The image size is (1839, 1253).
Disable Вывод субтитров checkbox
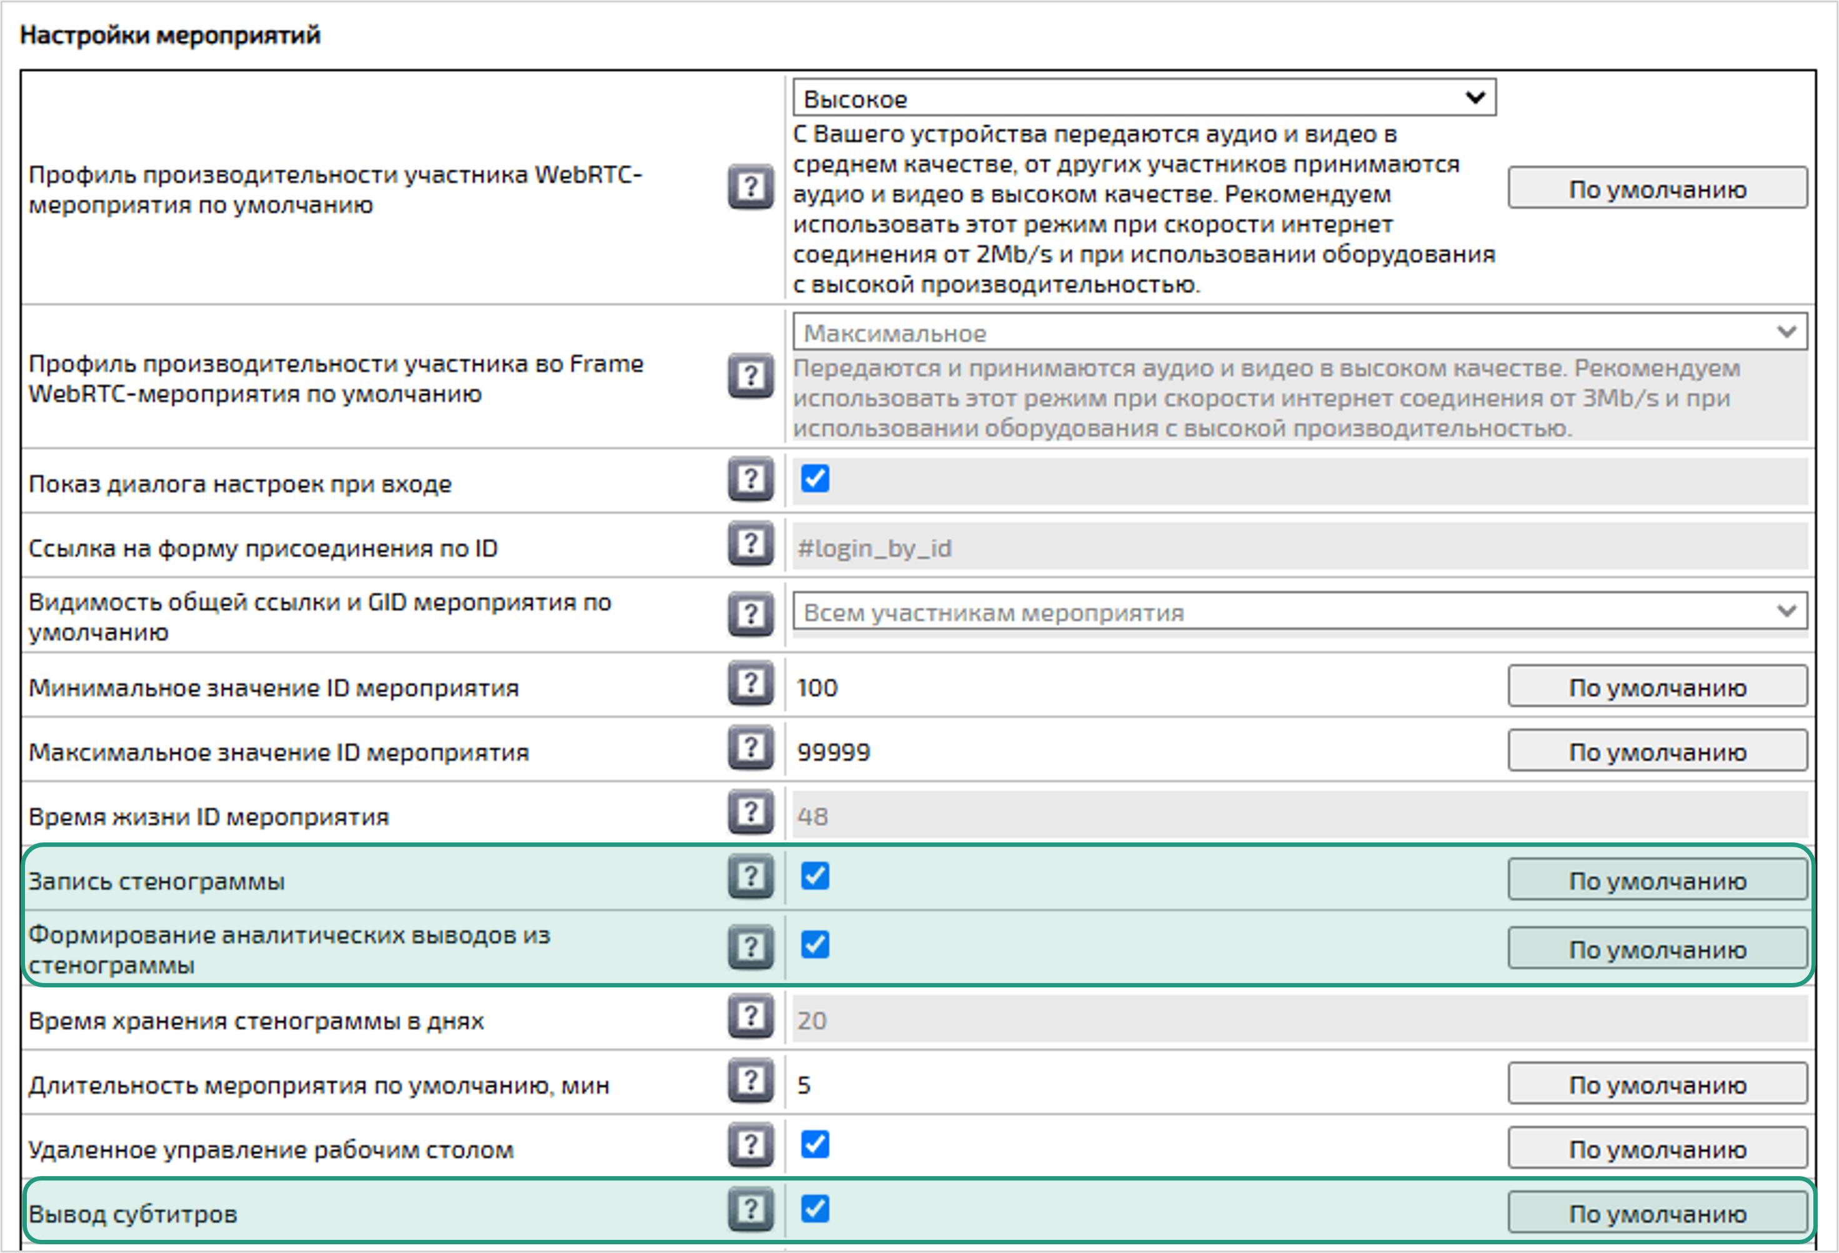tap(814, 1209)
